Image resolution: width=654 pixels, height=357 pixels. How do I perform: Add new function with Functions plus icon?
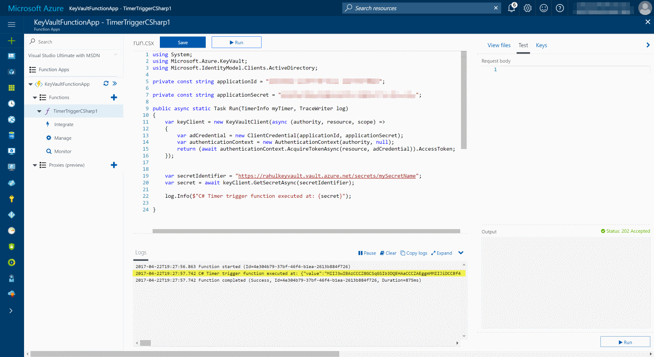click(114, 97)
